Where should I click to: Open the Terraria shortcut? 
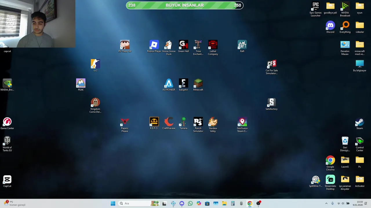[x=183, y=123]
